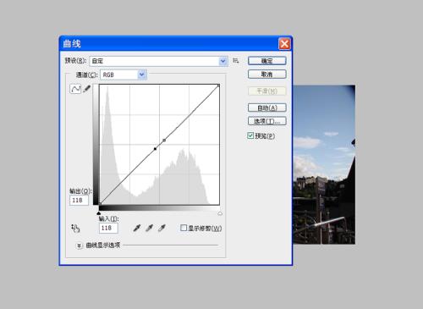Click the black point slider triangle
This screenshot has height=309, width=423.
(x=99, y=213)
